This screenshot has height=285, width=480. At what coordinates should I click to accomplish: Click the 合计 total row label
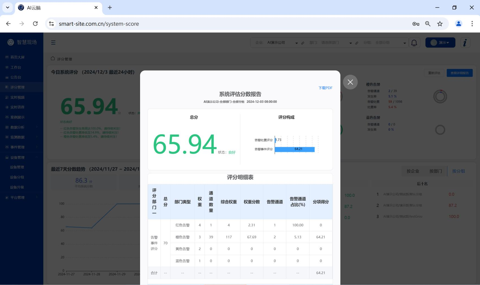[x=154, y=273]
